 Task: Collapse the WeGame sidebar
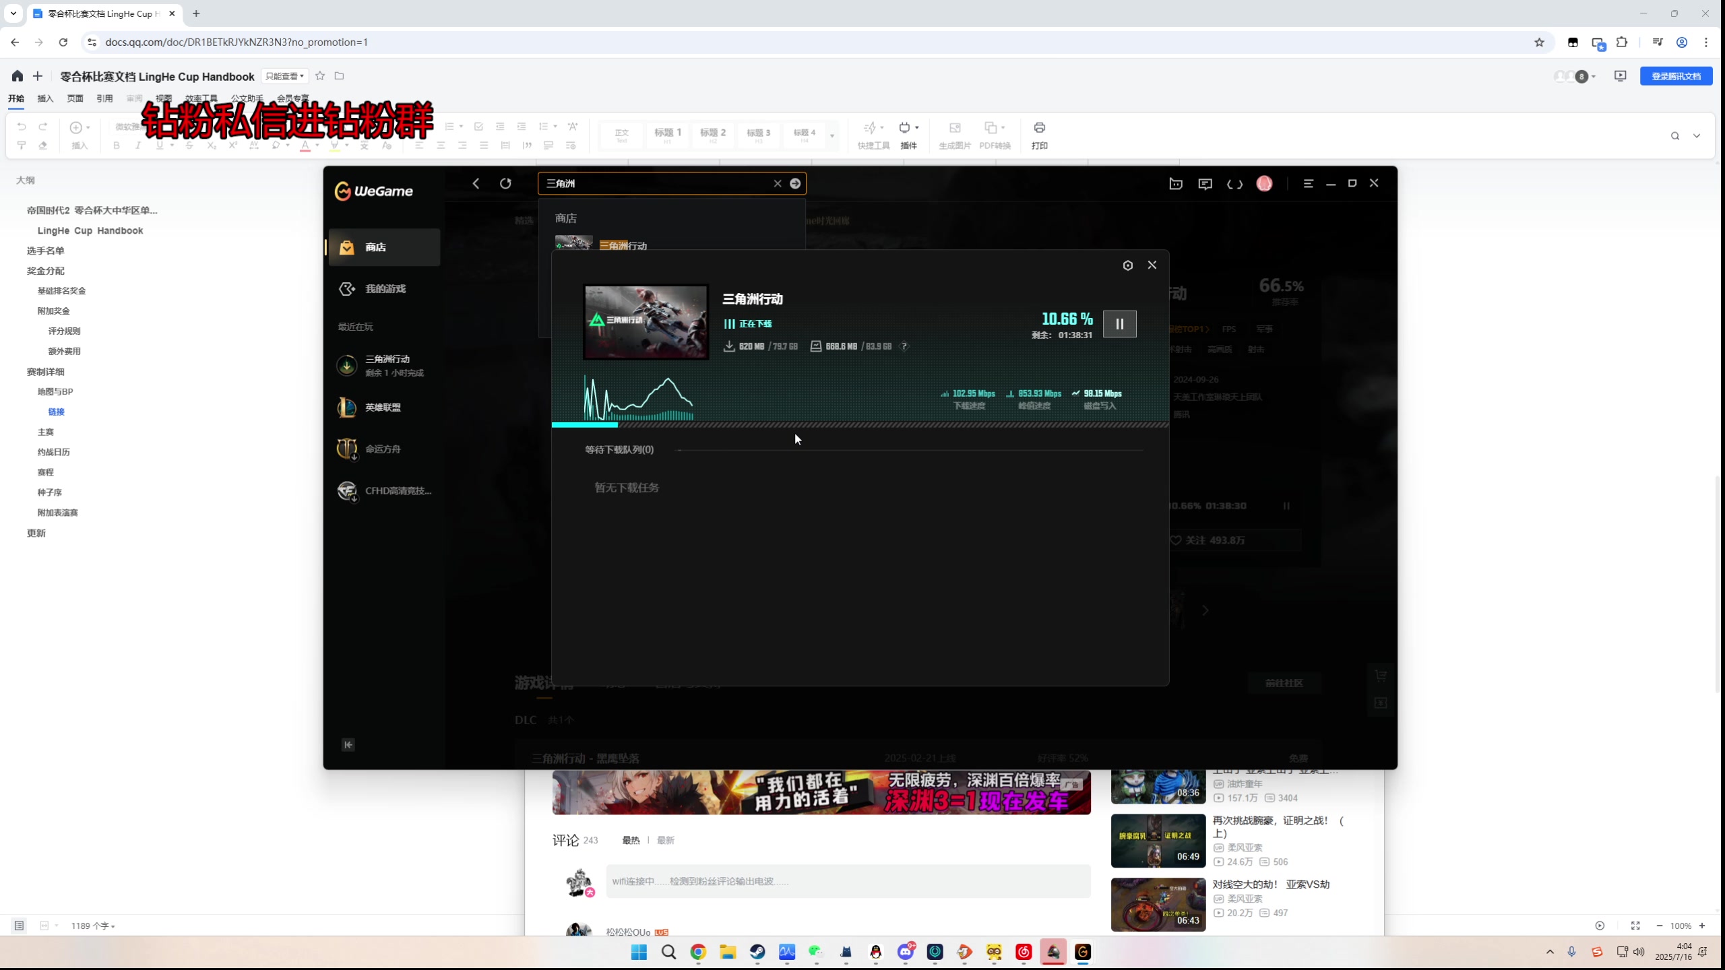pos(348,744)
